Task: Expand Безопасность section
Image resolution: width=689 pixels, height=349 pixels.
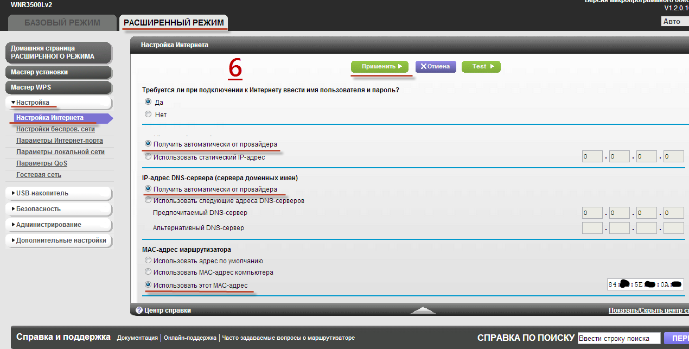Action: tap(59, 209)
